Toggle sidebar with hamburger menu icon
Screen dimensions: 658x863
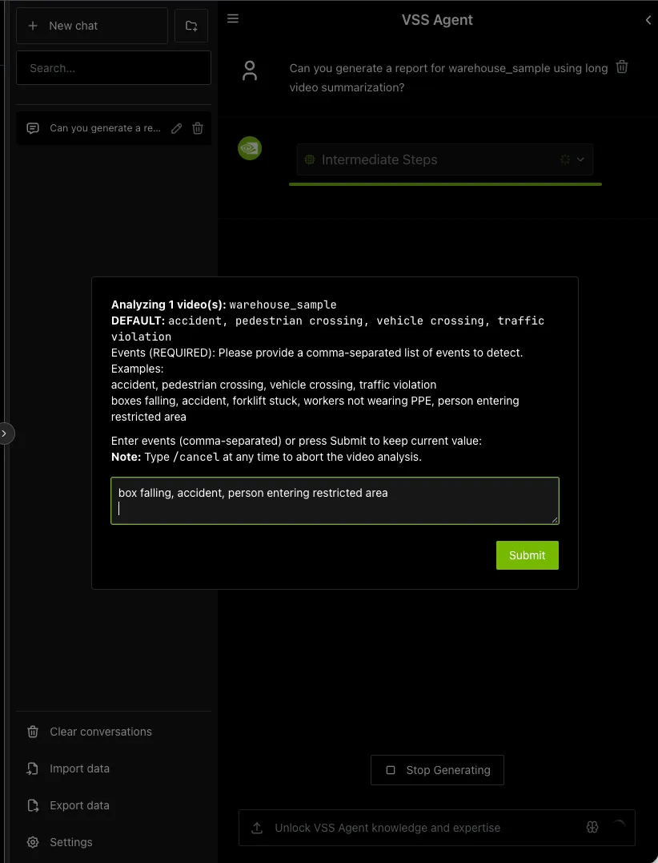(233, 18)
